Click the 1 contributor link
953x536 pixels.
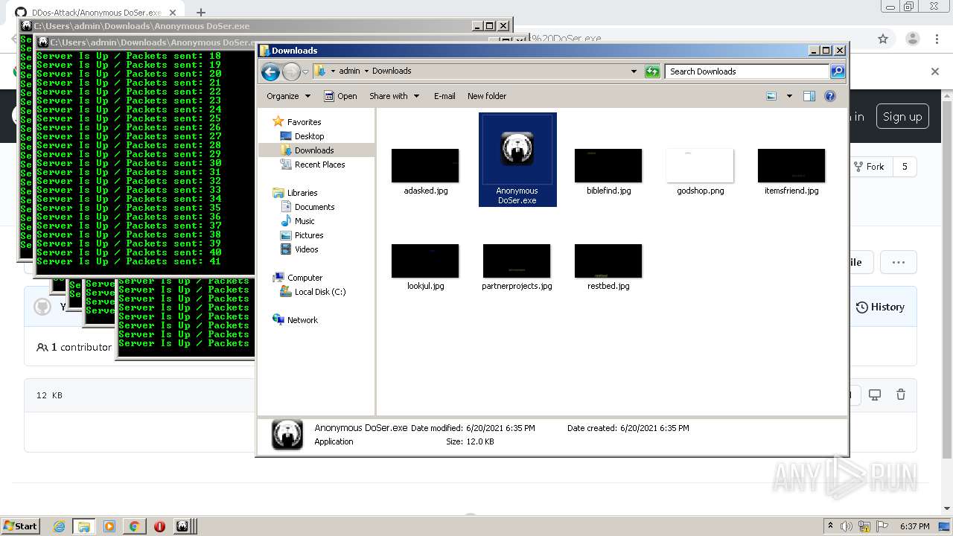pyautogui.click(x=74, y=347)
